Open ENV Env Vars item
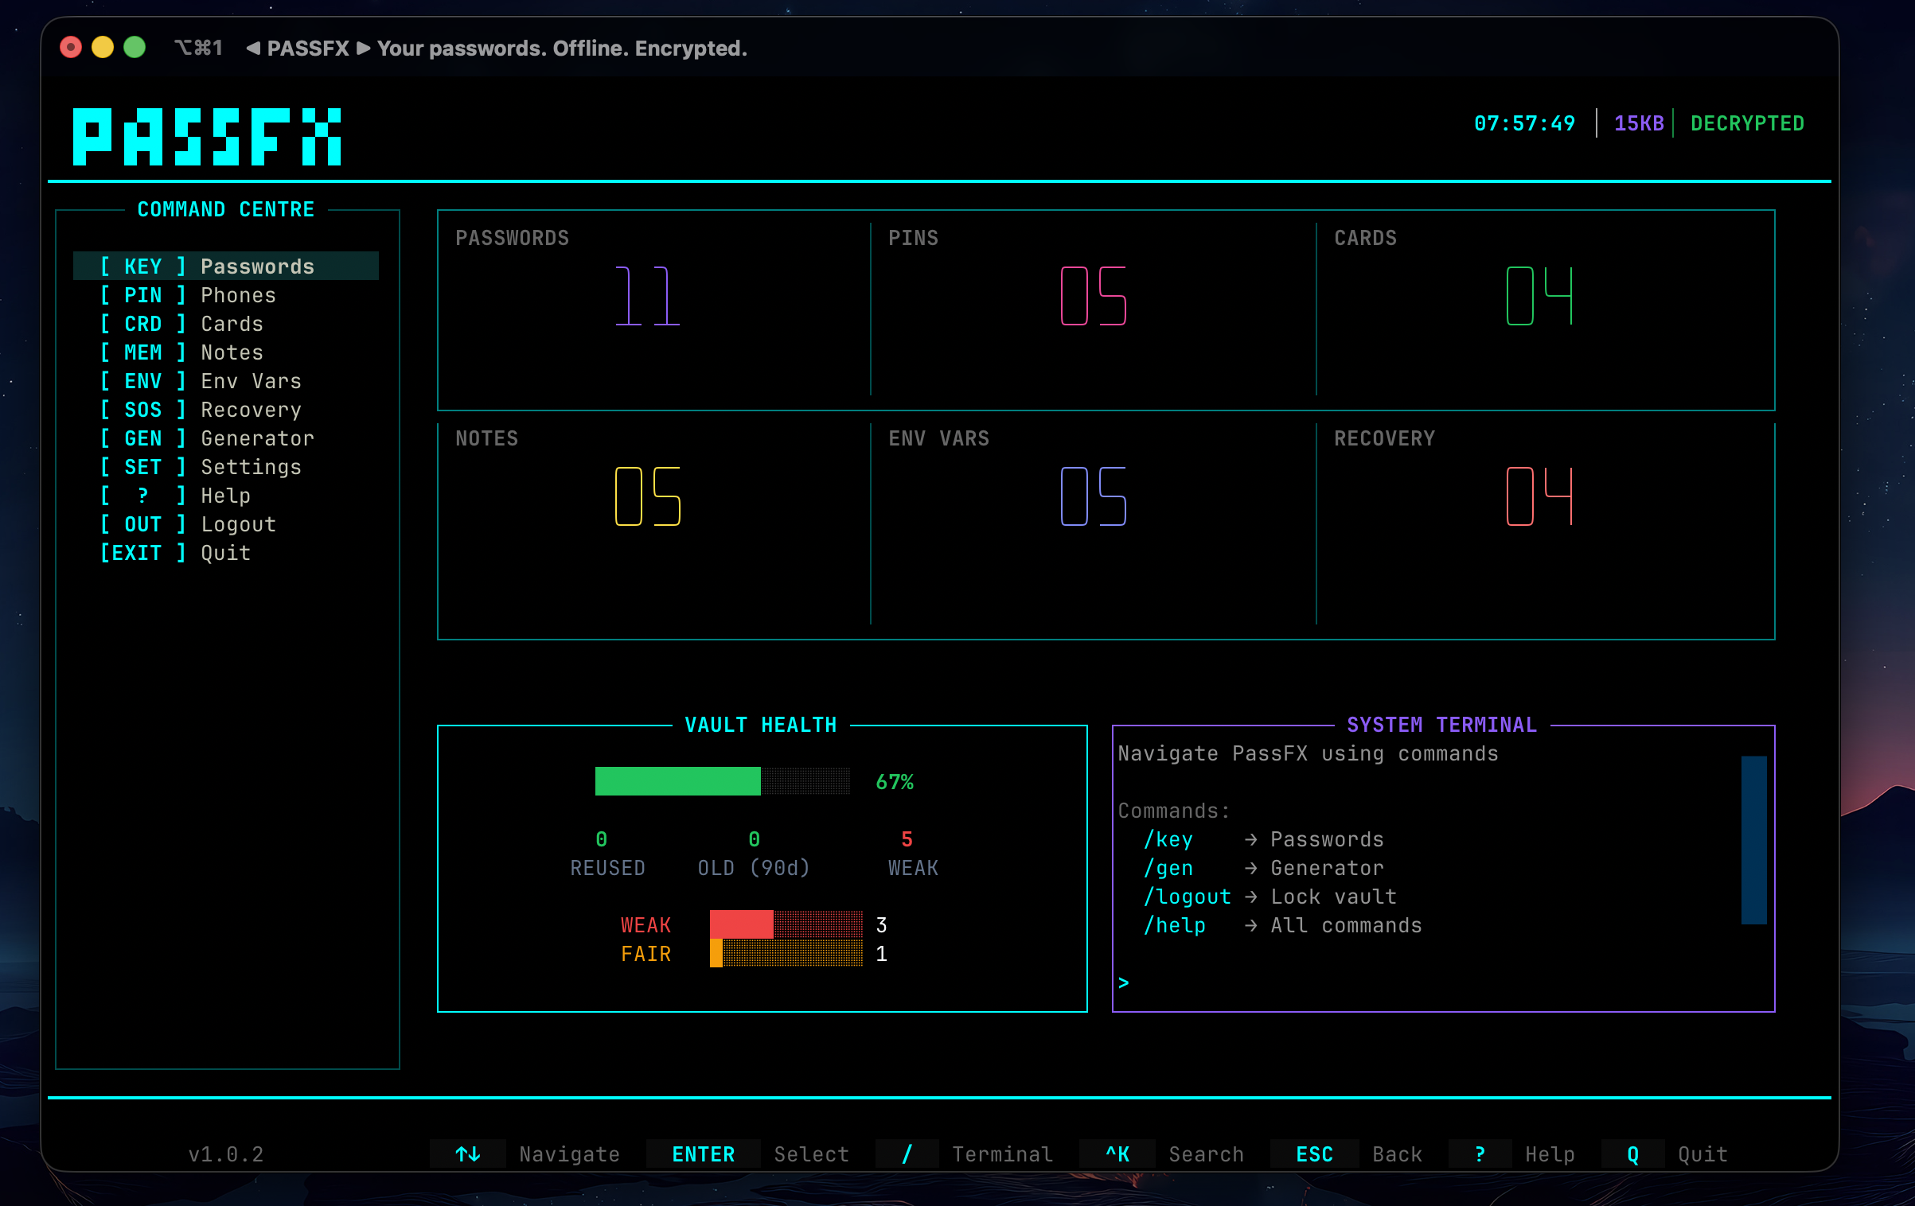The height and width of the screenshot is (1206, 1915). click(225, 381)
